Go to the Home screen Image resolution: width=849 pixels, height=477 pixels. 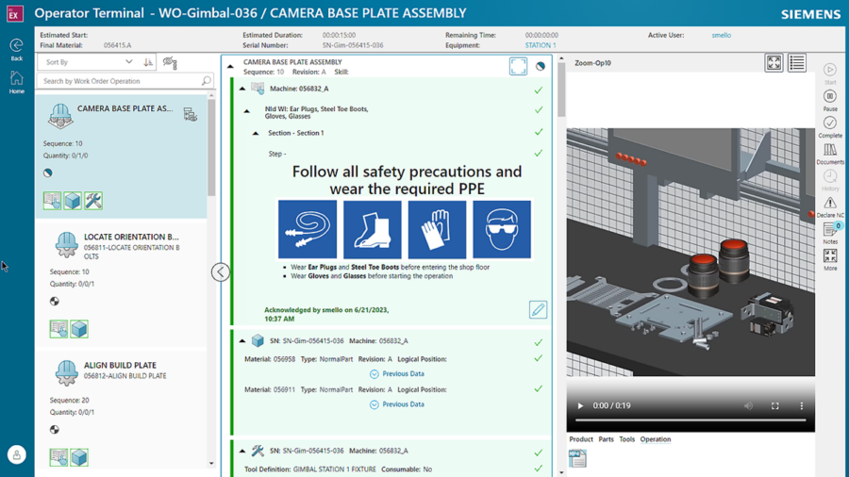point(16,79)
